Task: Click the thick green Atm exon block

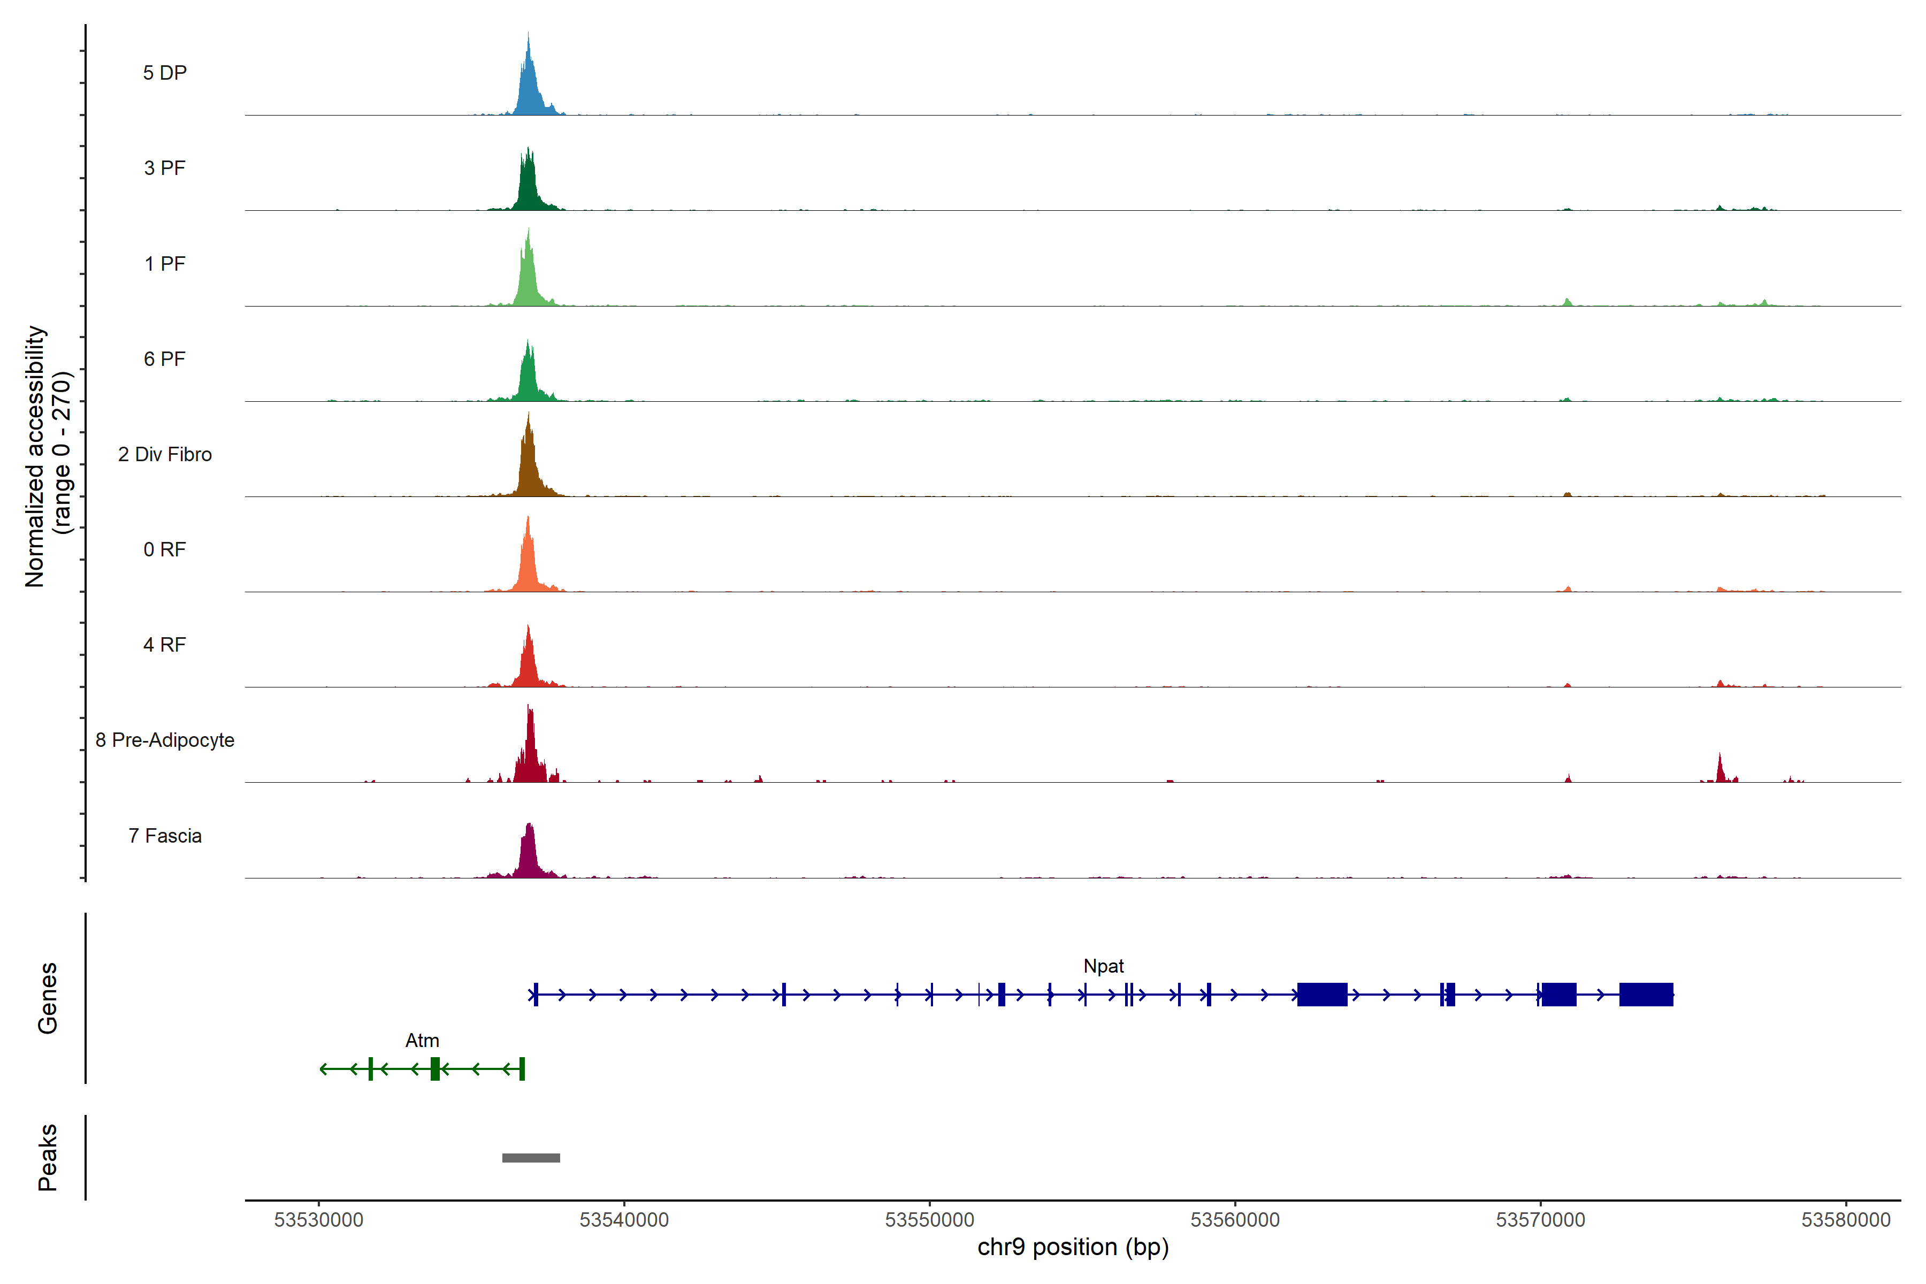Action: (x=435, y=1068)
